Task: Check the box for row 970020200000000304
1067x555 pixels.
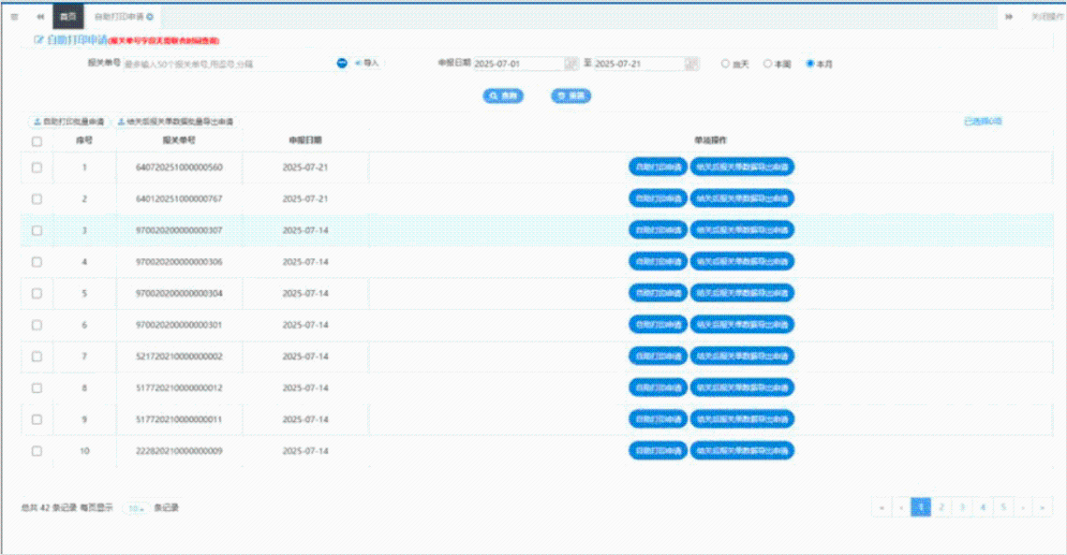Action: click(x=37, y=293)
